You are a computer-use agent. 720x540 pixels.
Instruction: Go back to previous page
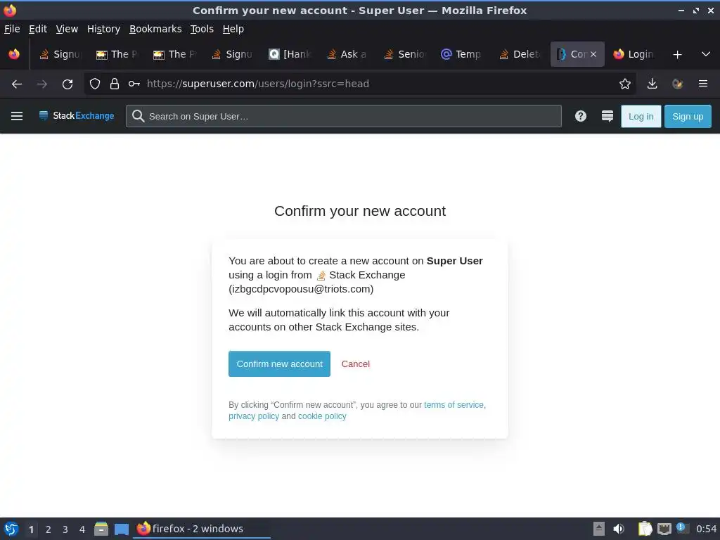(x=17, y=84)
